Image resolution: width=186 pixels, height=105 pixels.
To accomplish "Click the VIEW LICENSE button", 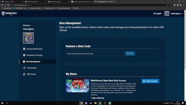I will pyautogui.click(x=150, y=81).
